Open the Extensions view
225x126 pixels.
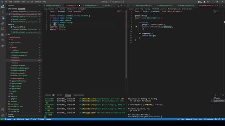(3, 34)
